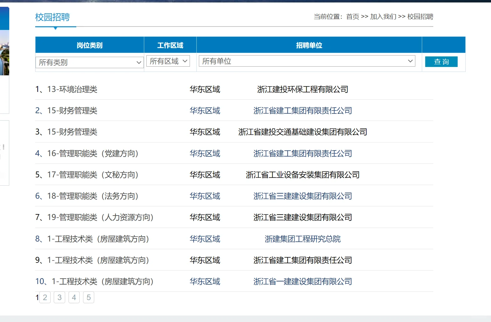Click 华东区域 in row 8
The height and width of the screenshot is (322, 491).
[205, 239]
